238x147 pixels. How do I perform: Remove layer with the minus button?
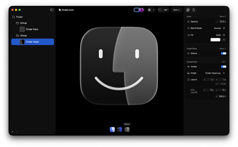(17, 132)
